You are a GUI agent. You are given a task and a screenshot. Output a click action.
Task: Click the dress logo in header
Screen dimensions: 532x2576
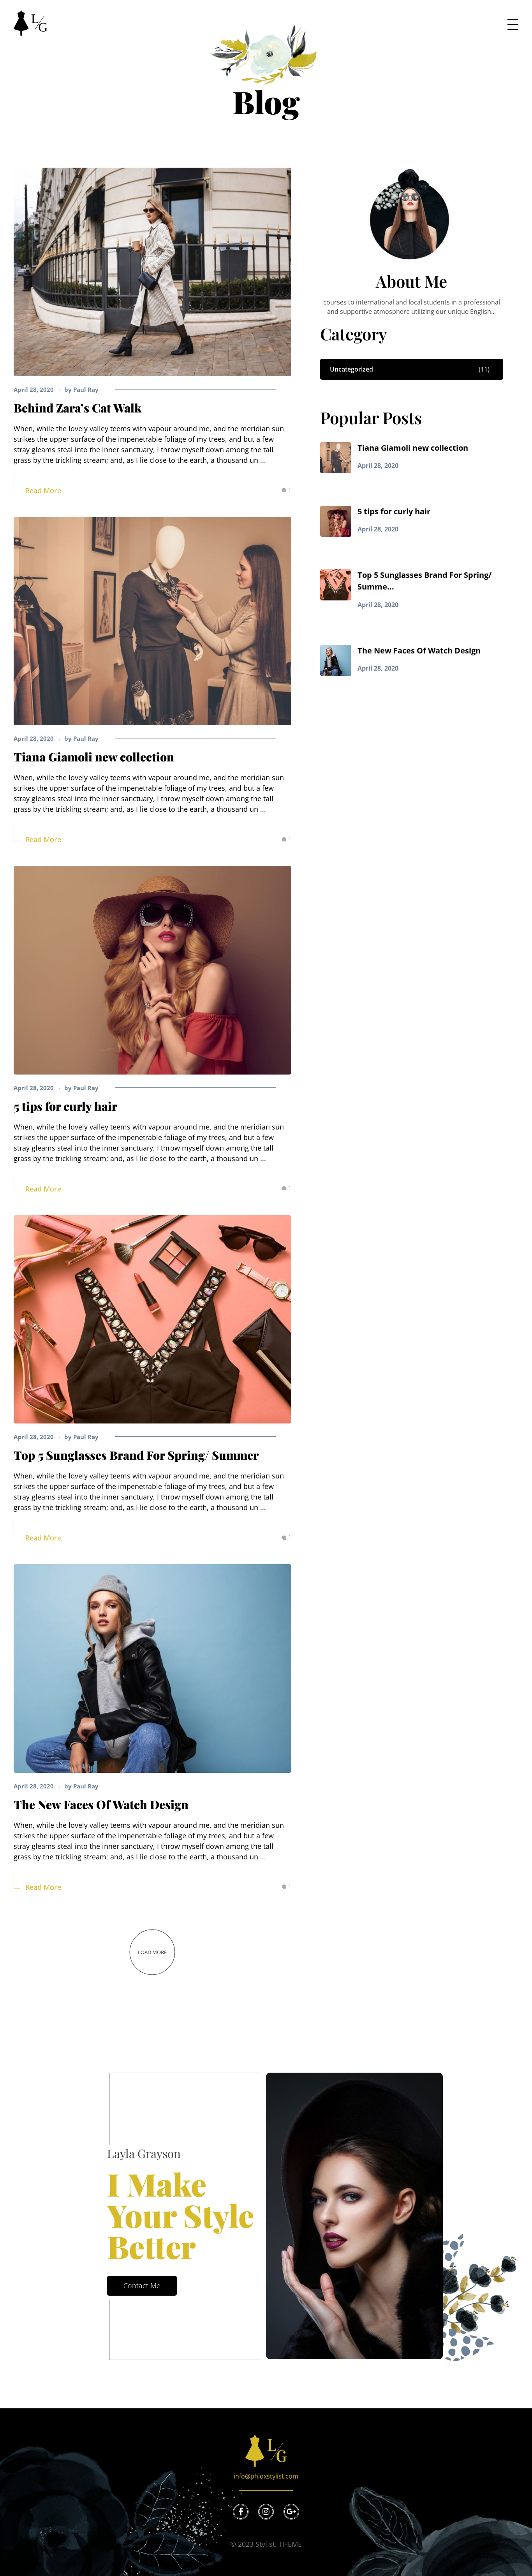point(30,23)
